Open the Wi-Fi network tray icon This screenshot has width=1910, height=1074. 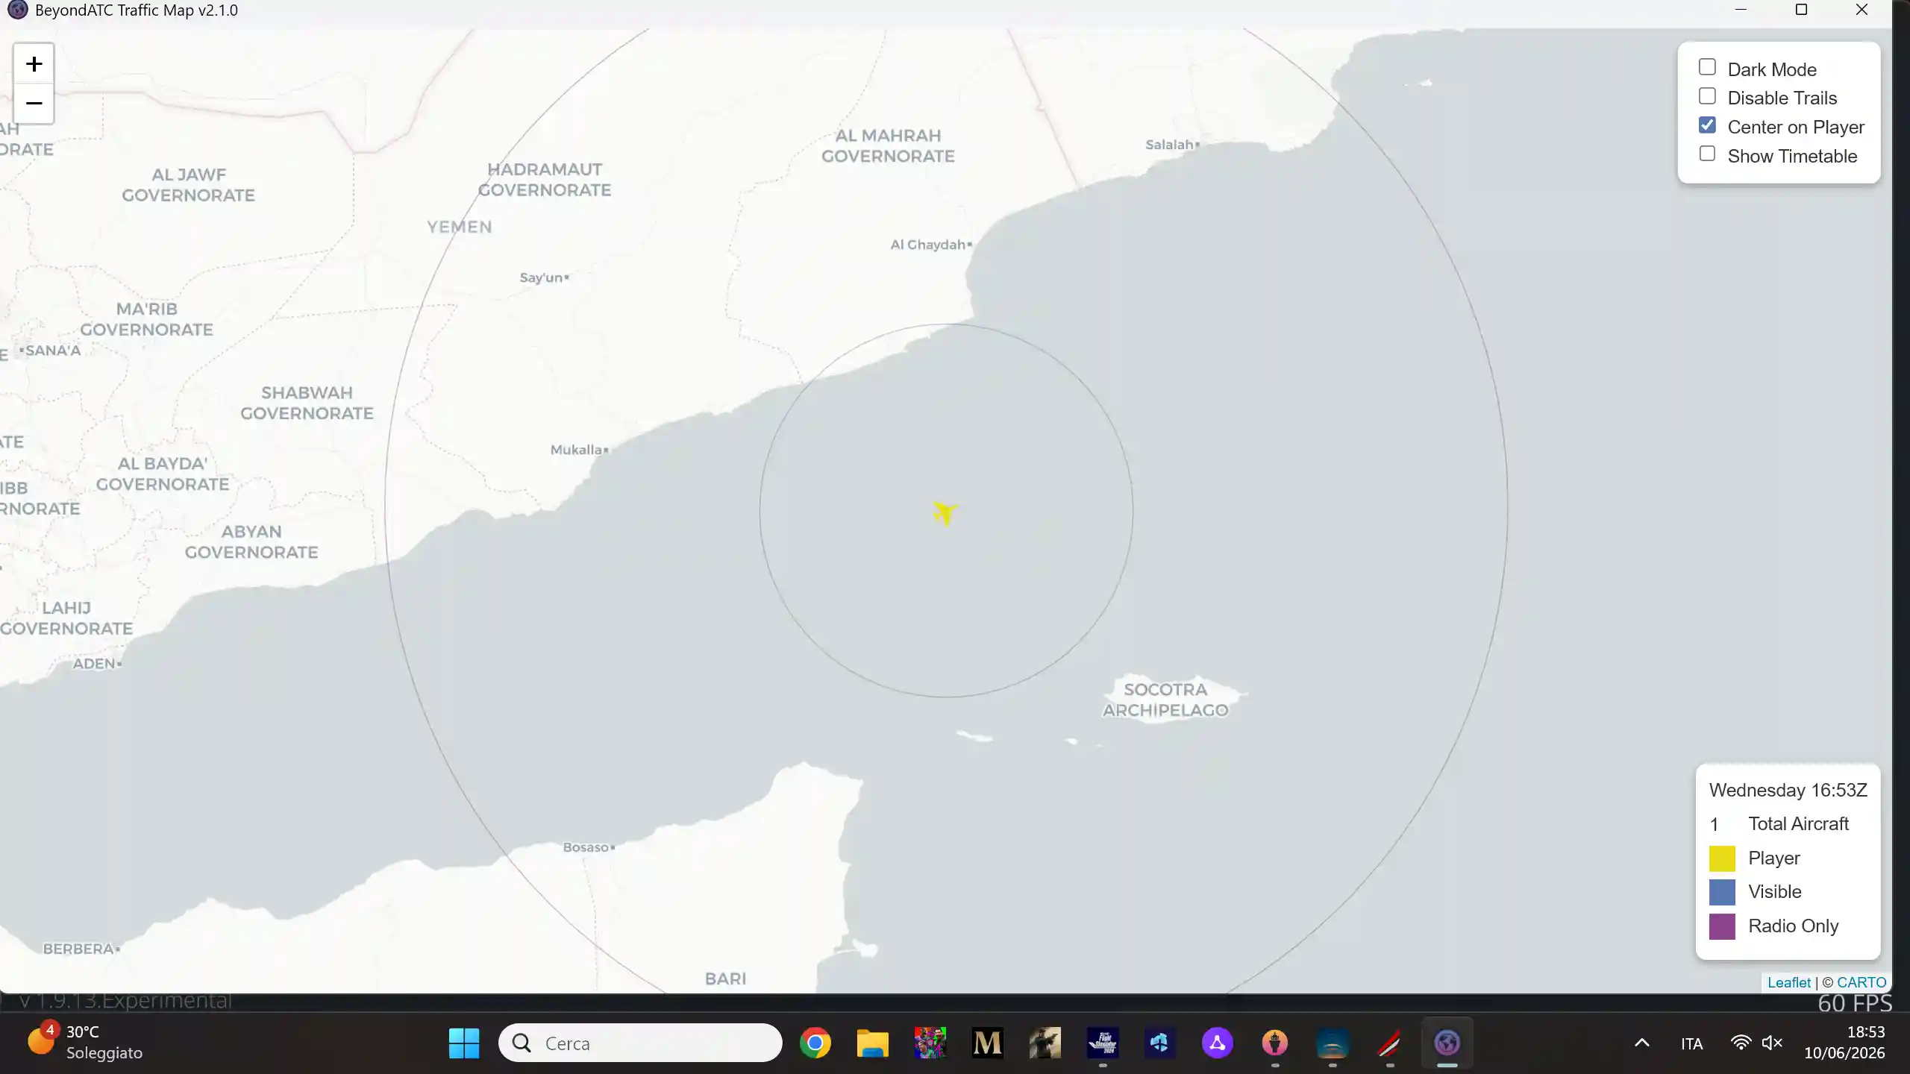(x=1741, y=1043)
